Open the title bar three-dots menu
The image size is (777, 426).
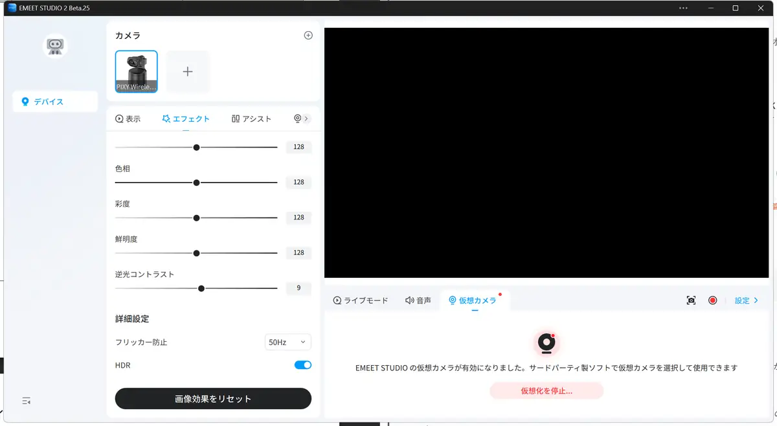click(683, 8)
